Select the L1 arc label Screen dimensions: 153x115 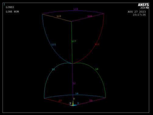tap(53, 69)
